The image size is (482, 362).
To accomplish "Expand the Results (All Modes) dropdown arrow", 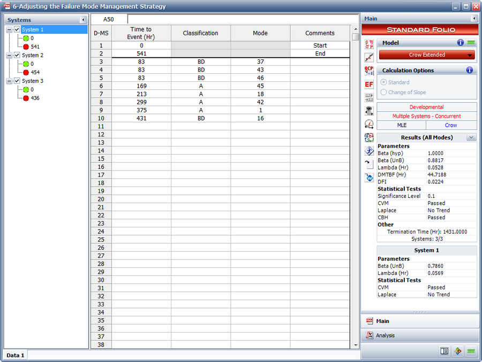I will tap(471, 137).
